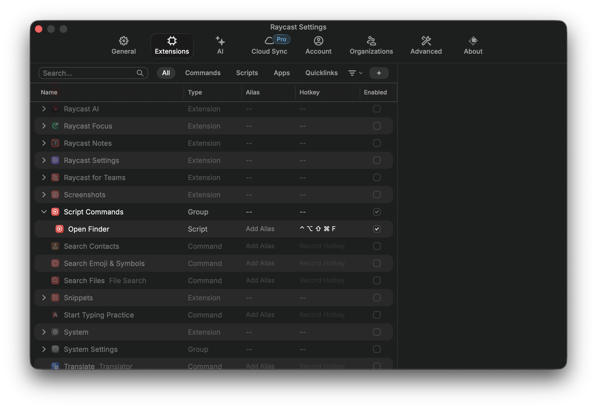Sort the list by Name column

point(49,92)
